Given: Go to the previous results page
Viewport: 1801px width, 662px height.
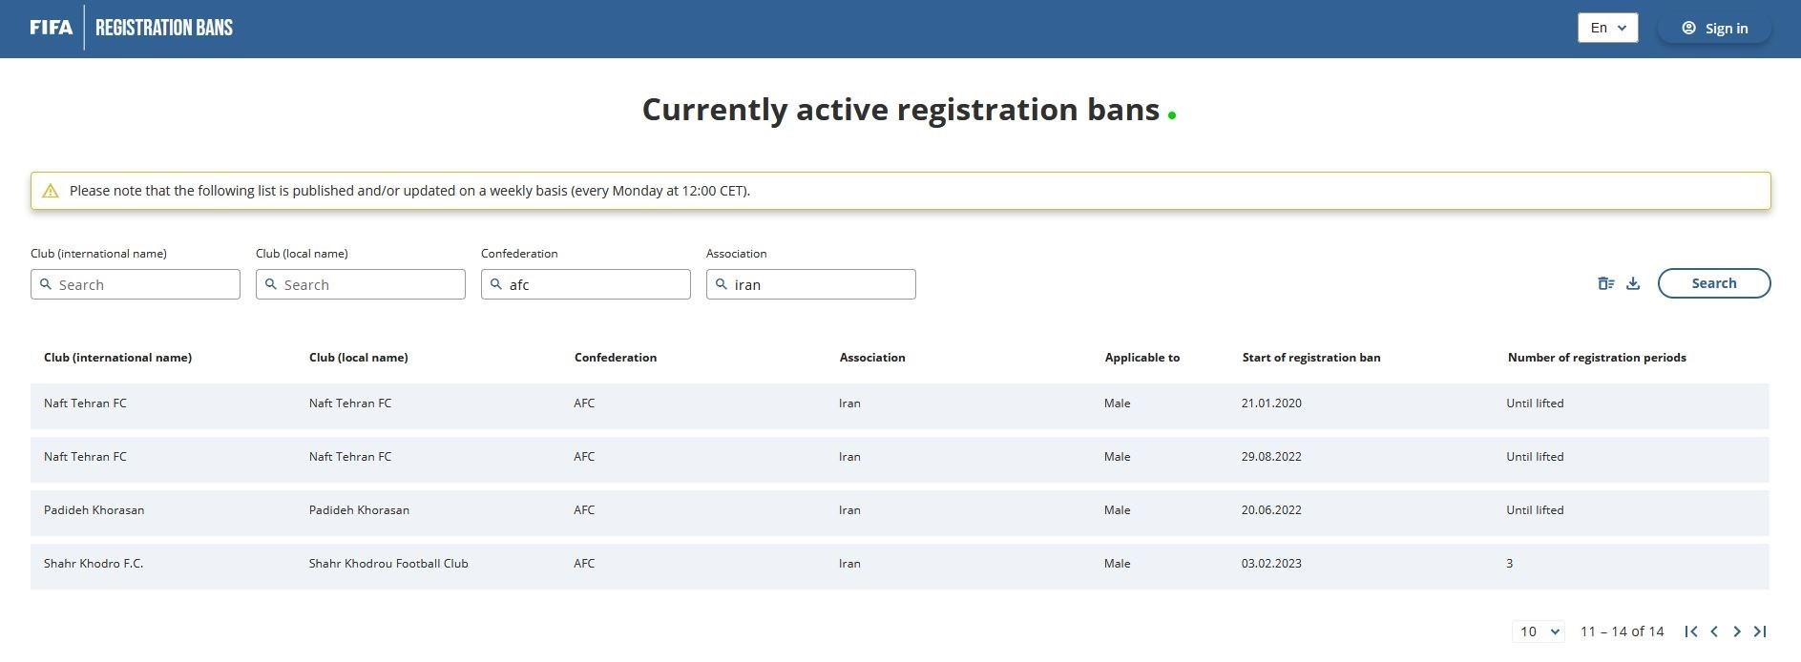Looking at the screenshot, I should (1714, 631).
